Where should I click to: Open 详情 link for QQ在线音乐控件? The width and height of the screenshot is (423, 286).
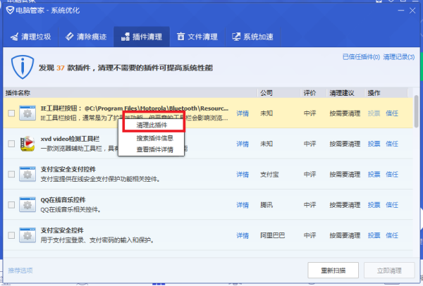[x=242, y=204]
